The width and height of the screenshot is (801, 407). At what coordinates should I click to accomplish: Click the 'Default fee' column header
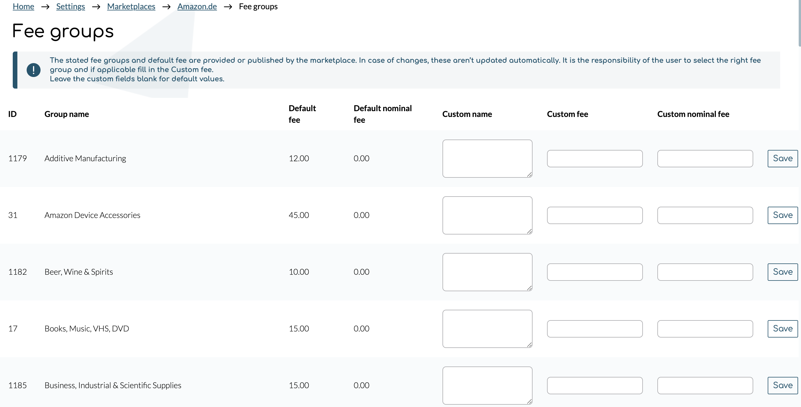click(302, 114)
